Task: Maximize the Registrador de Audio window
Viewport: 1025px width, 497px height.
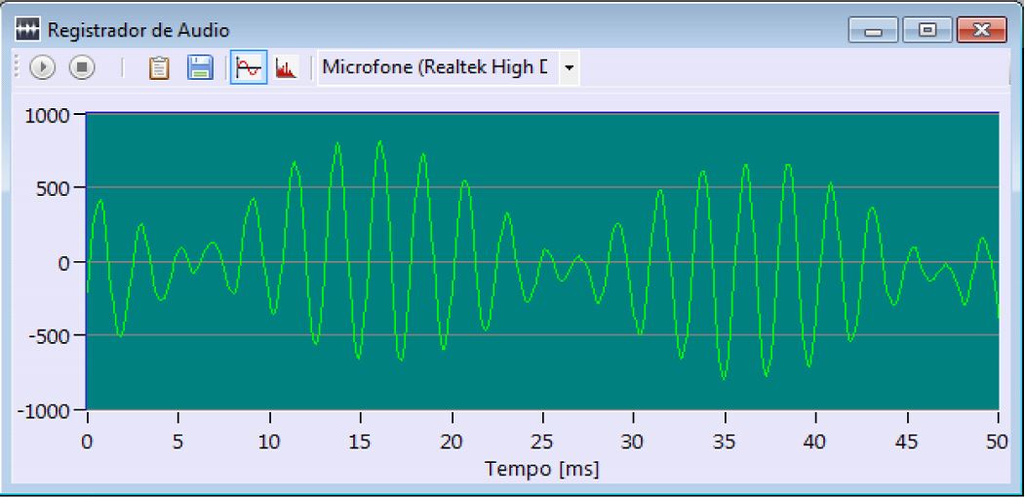Action: pyautogui.click(x=926, y=30)
